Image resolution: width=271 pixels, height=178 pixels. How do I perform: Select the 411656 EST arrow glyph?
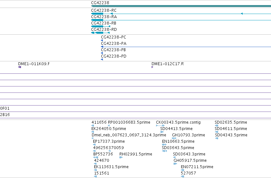(x=93, y=126)
